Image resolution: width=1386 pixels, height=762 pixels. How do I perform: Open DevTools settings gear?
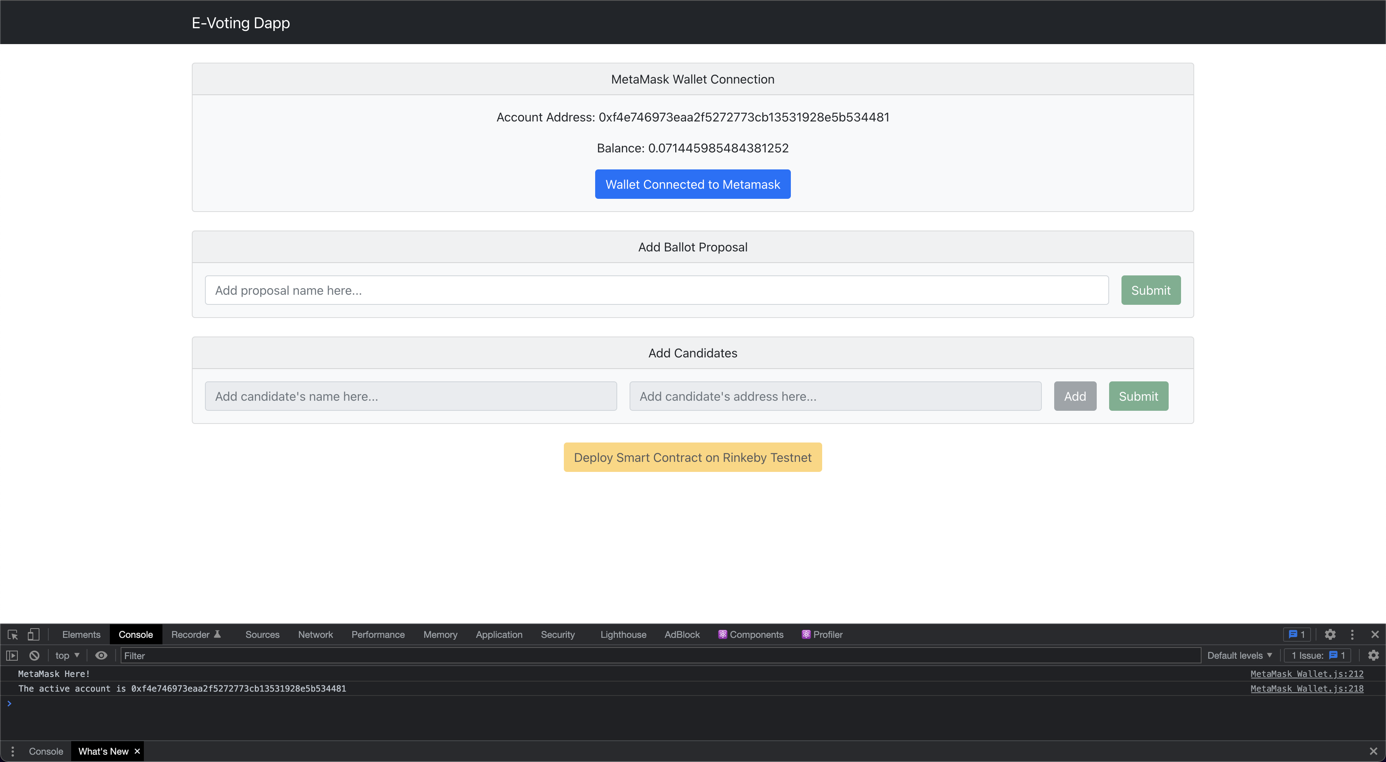[x=1330, y=634]
